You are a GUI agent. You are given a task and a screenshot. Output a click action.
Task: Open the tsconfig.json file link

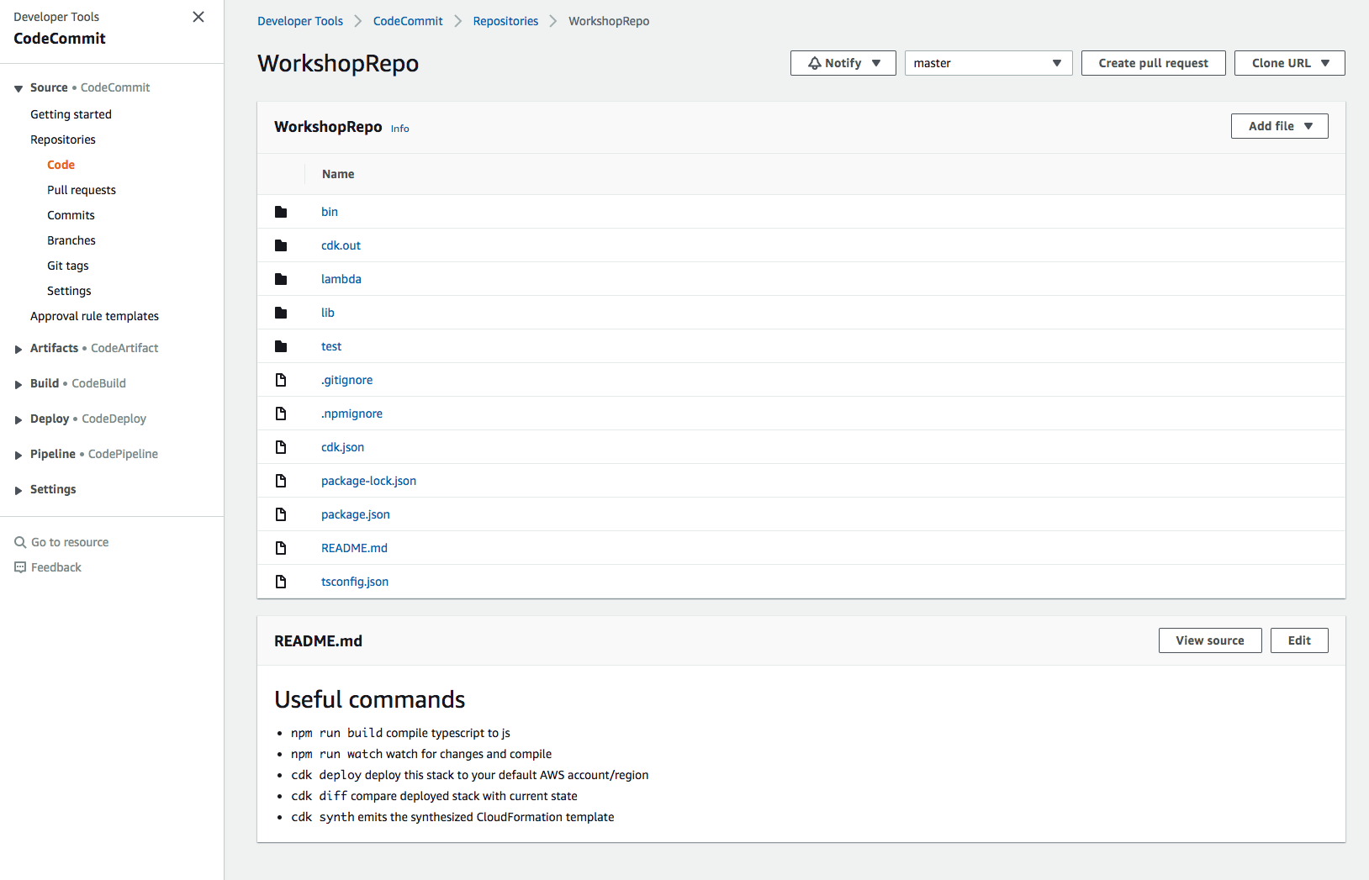(x=355, y=582)
